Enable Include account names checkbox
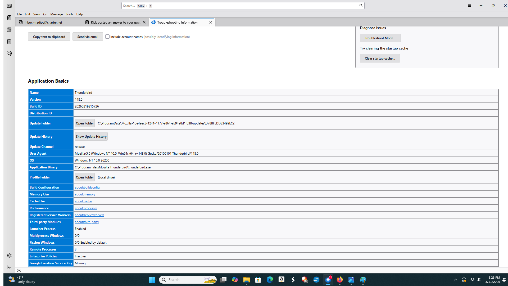This screenshot has width=508, height=286. [107, 37]
